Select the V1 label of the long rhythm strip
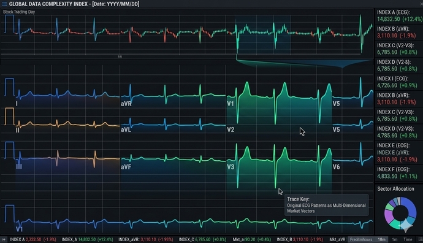Image resolution: width=423 pixels, height=243 pixels. click(19, 229)
